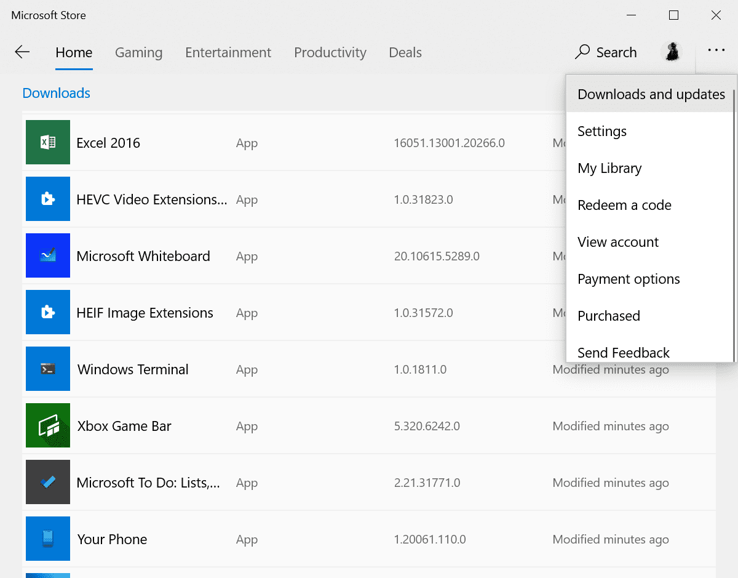
Task: Click the Windows Terminal app icon
Action: 48,369
